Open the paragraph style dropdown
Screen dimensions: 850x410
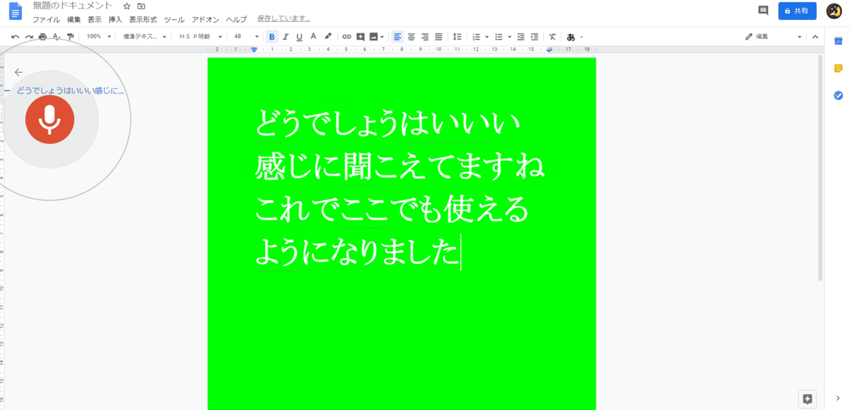144,36
